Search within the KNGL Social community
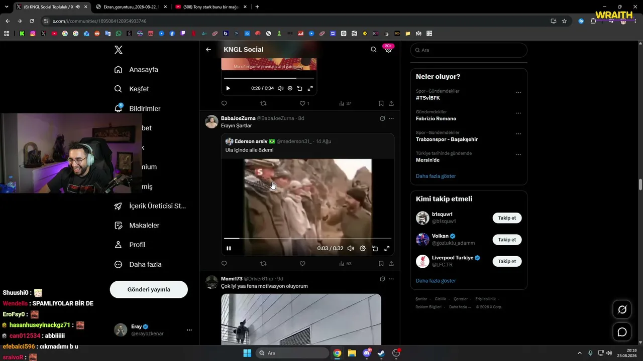Screen dimensions: 643x361 pyautogui.click(x=373, y=50)
